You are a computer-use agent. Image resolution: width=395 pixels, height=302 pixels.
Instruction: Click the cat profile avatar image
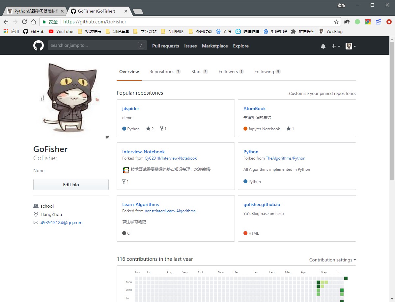click(71, 97)
